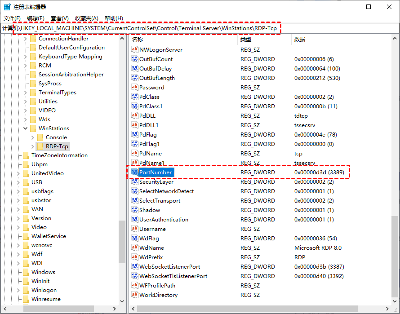Screen dimensions: 400x314
Task: Click the string icon next to Password
Action: pyautogui.click(x=135, y=87)
